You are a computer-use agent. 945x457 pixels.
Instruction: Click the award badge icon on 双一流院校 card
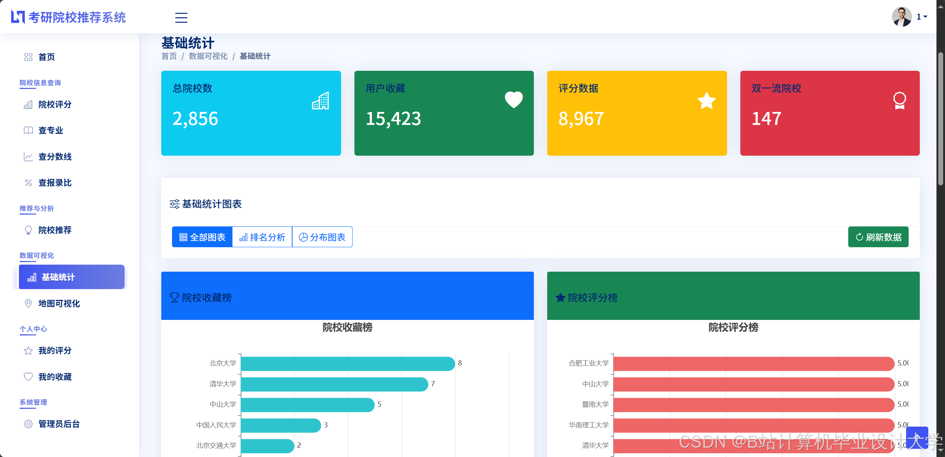pos(899,100)
